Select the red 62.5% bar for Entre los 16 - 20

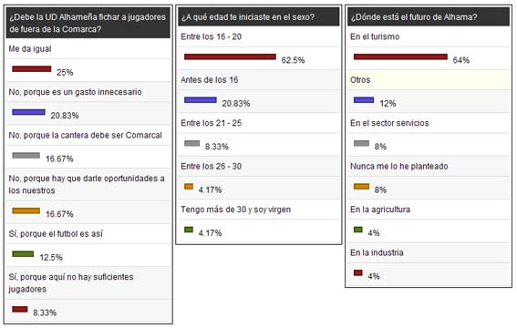(230, 56)
